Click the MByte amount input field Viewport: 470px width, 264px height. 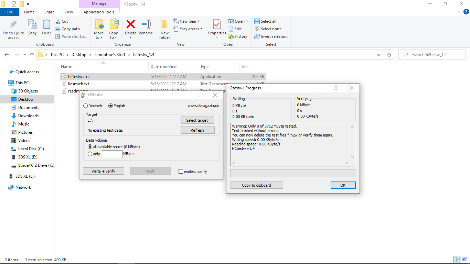click(x=112, y=154)
